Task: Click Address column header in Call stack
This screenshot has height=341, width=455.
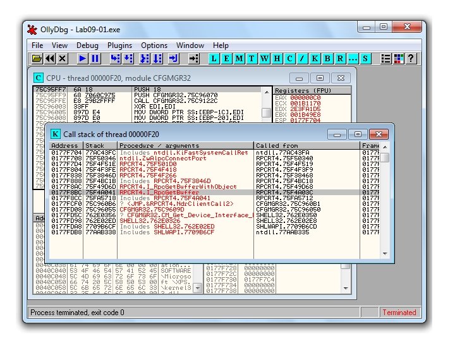Action: (66, 146)
